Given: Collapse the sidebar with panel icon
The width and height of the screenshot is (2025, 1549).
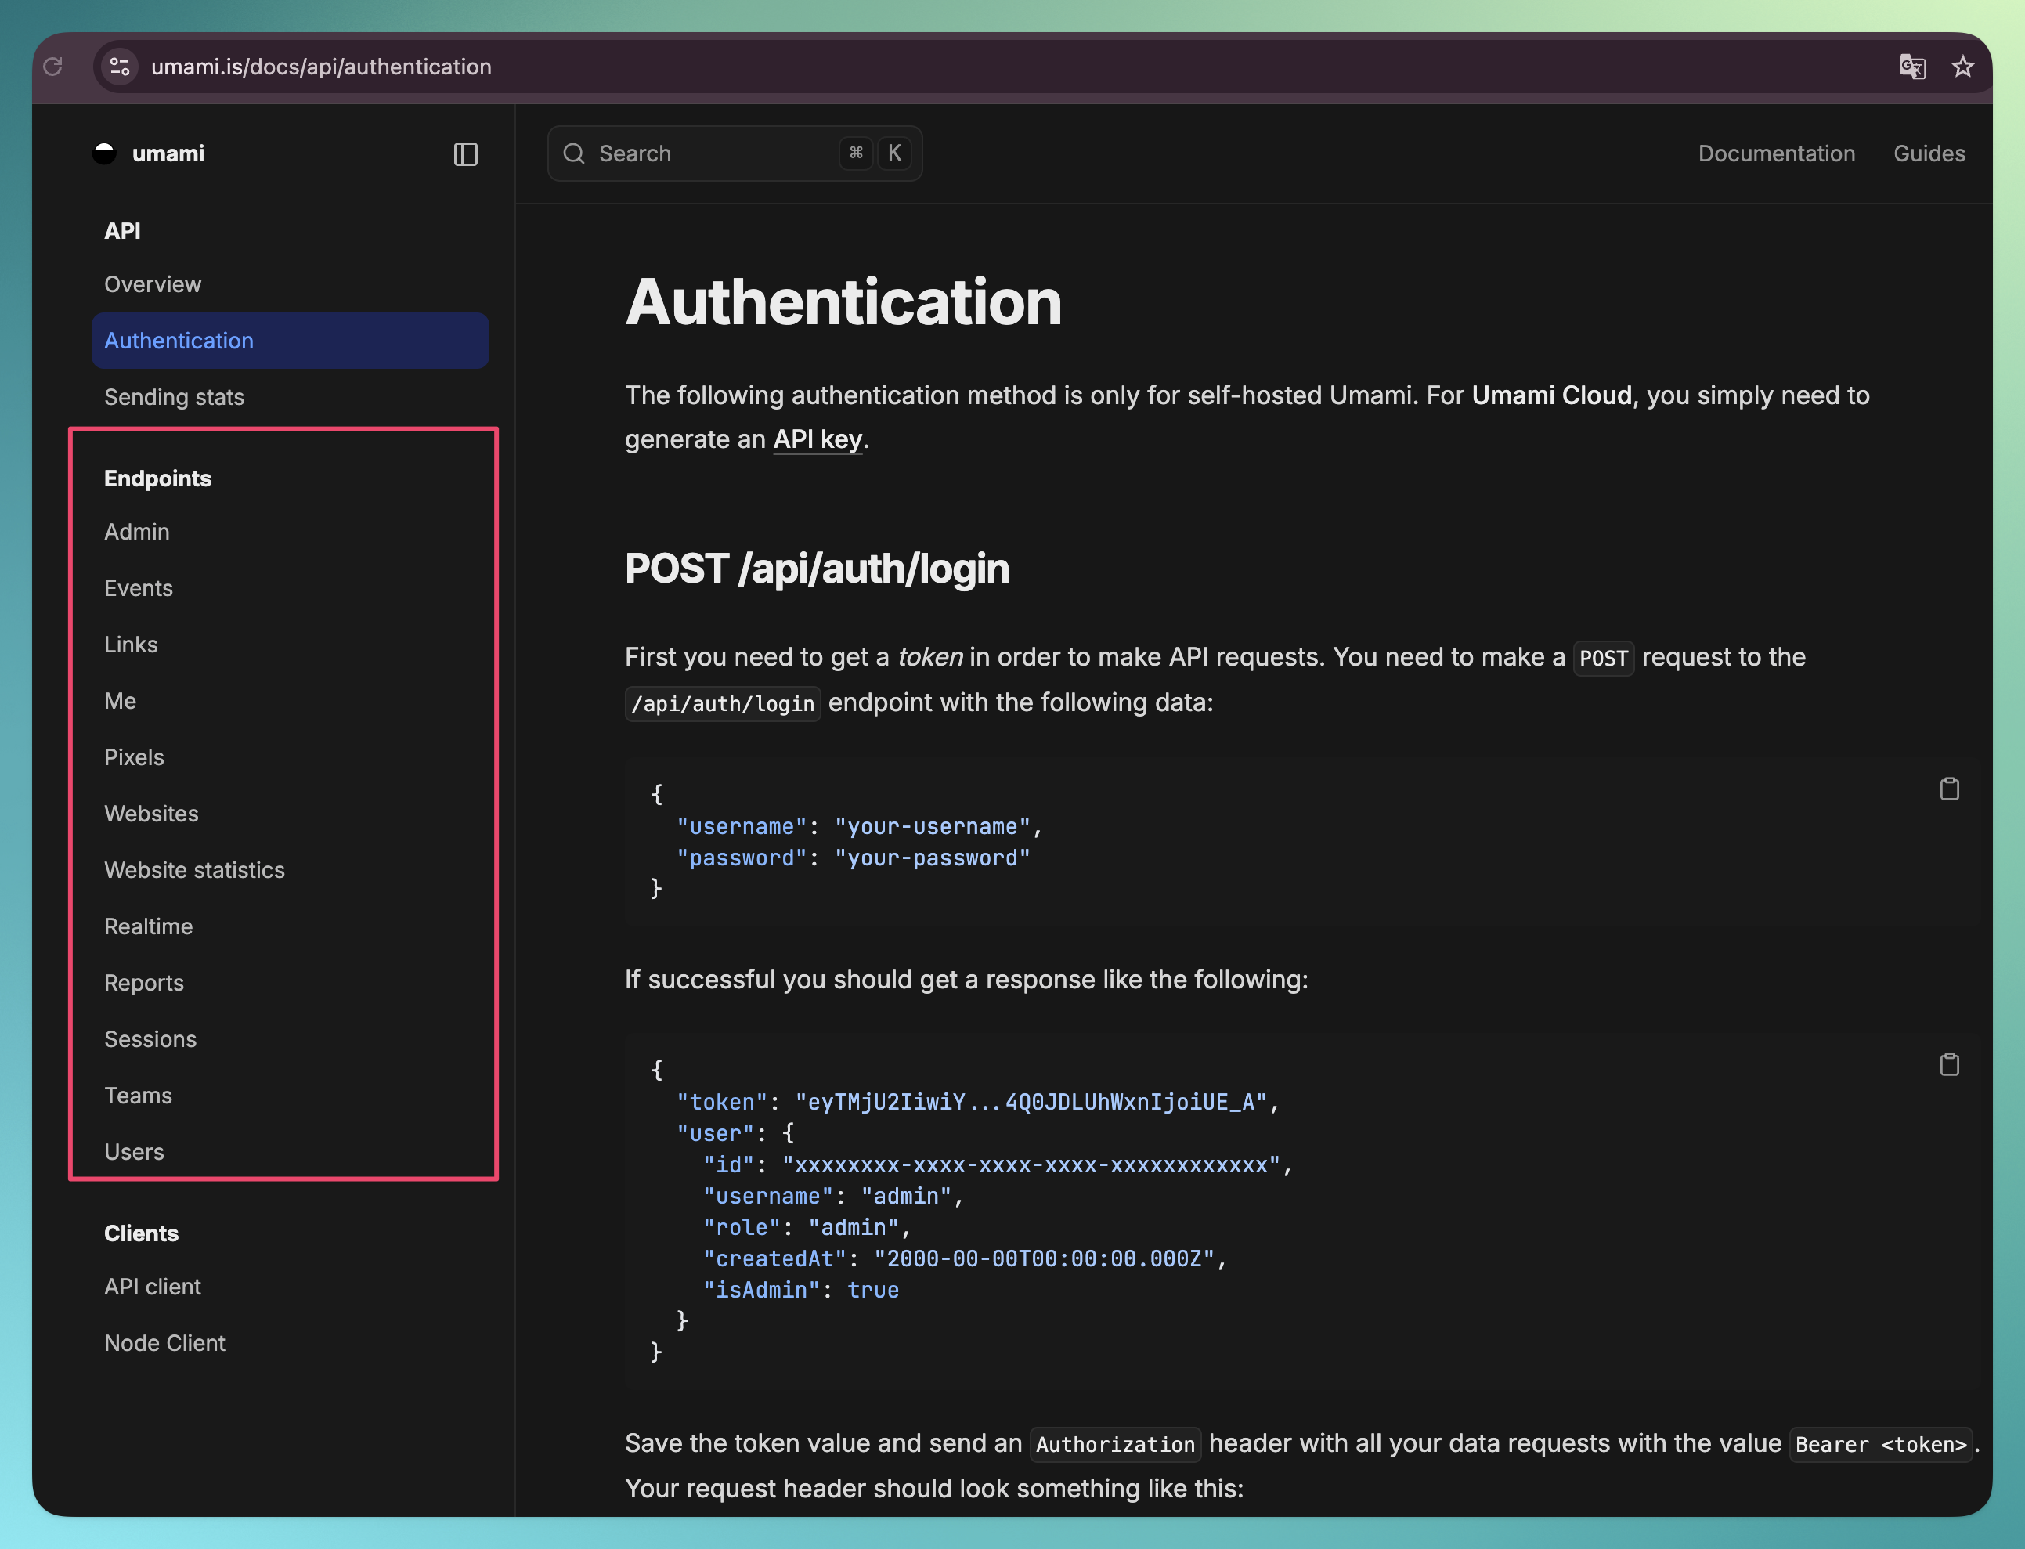Looking at the screenshot, I should coord(465,154).
